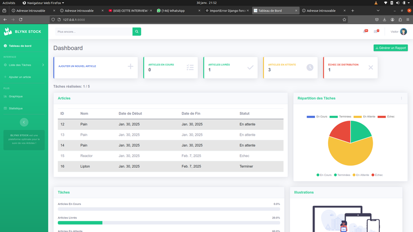Toggle En Cours blue legend swatch
Screen dimensions: 413x232
[x=311, y=116]
